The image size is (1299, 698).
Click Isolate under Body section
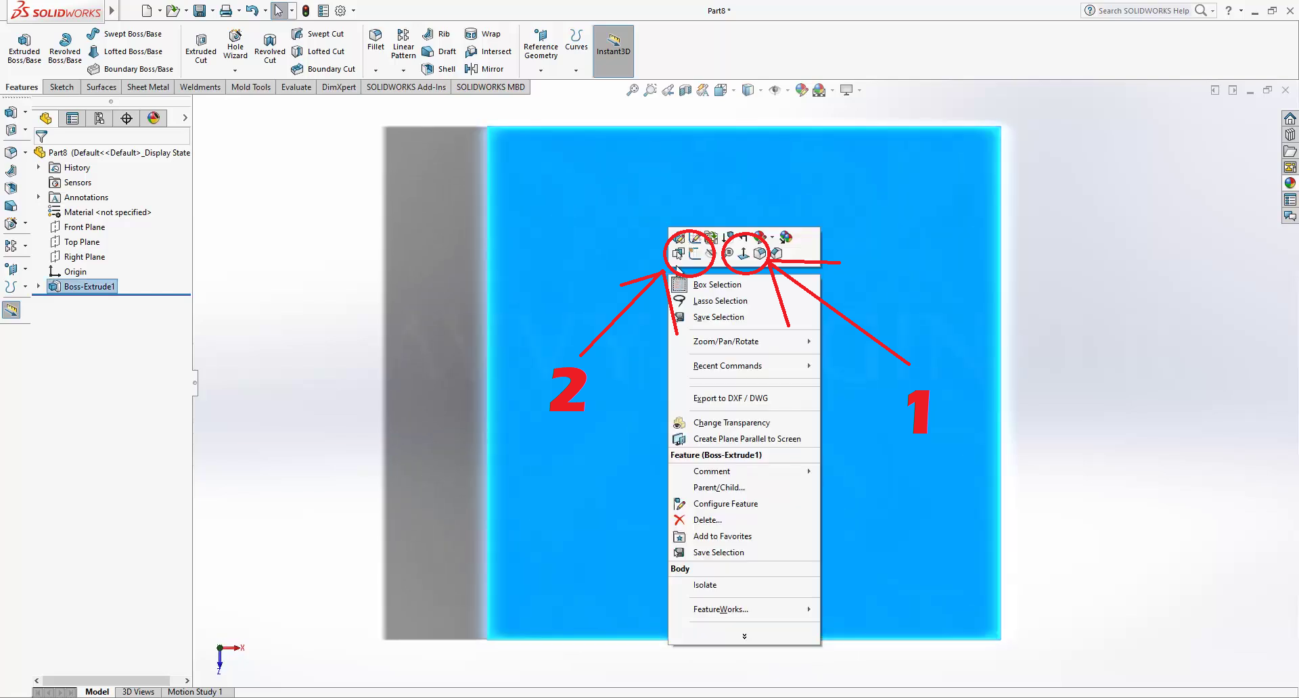(x=704, y=585)
